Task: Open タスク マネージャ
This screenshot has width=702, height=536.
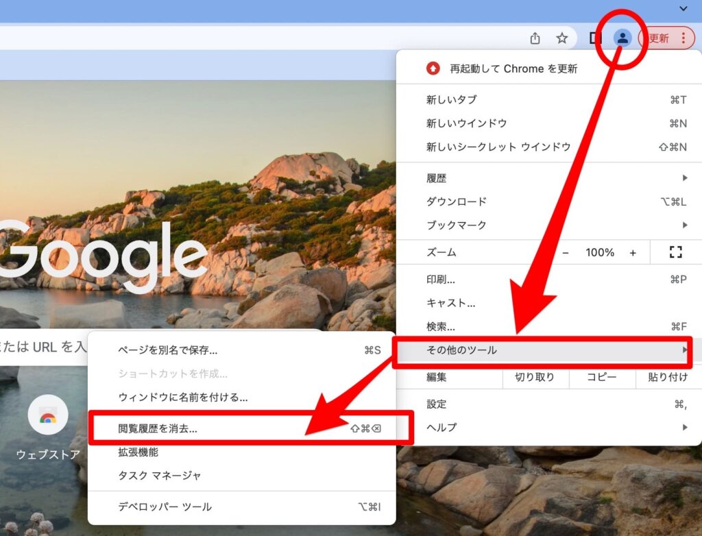Action: [x=242, y=476]
